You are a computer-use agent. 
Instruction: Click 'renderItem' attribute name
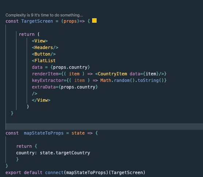[x=45, y=74]
